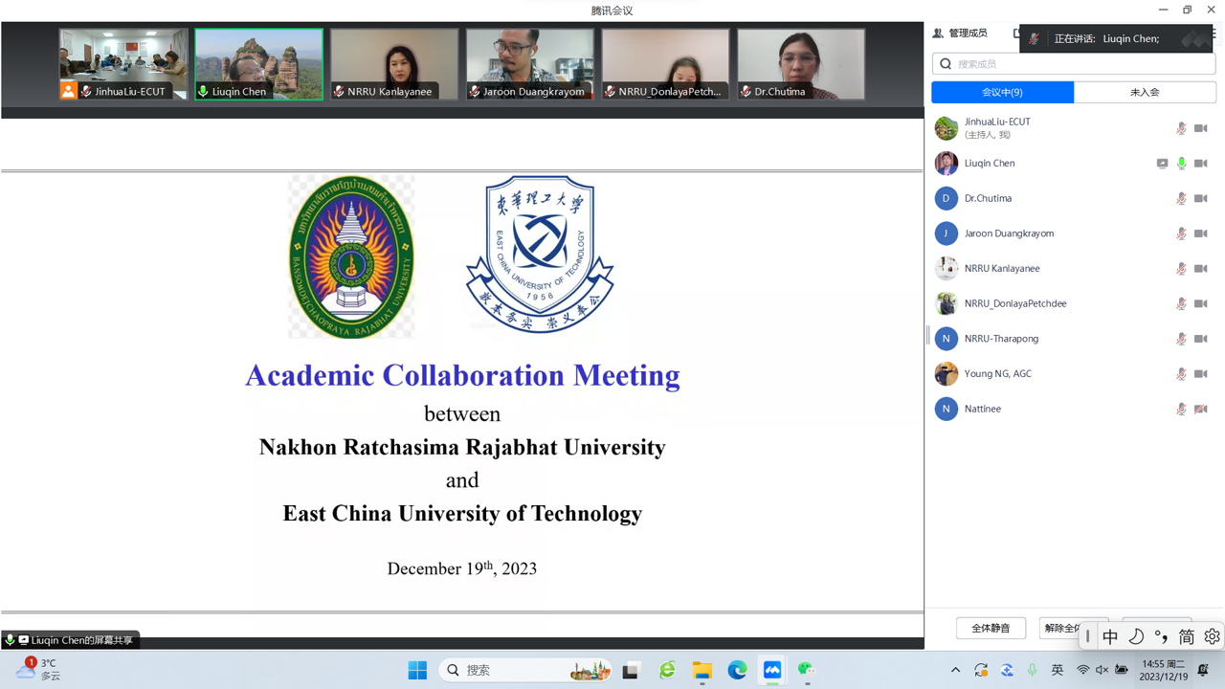Viewport: 1225px width, 689px height.
Task: Open WeChat from the taskbar
Action: point(807,670)
